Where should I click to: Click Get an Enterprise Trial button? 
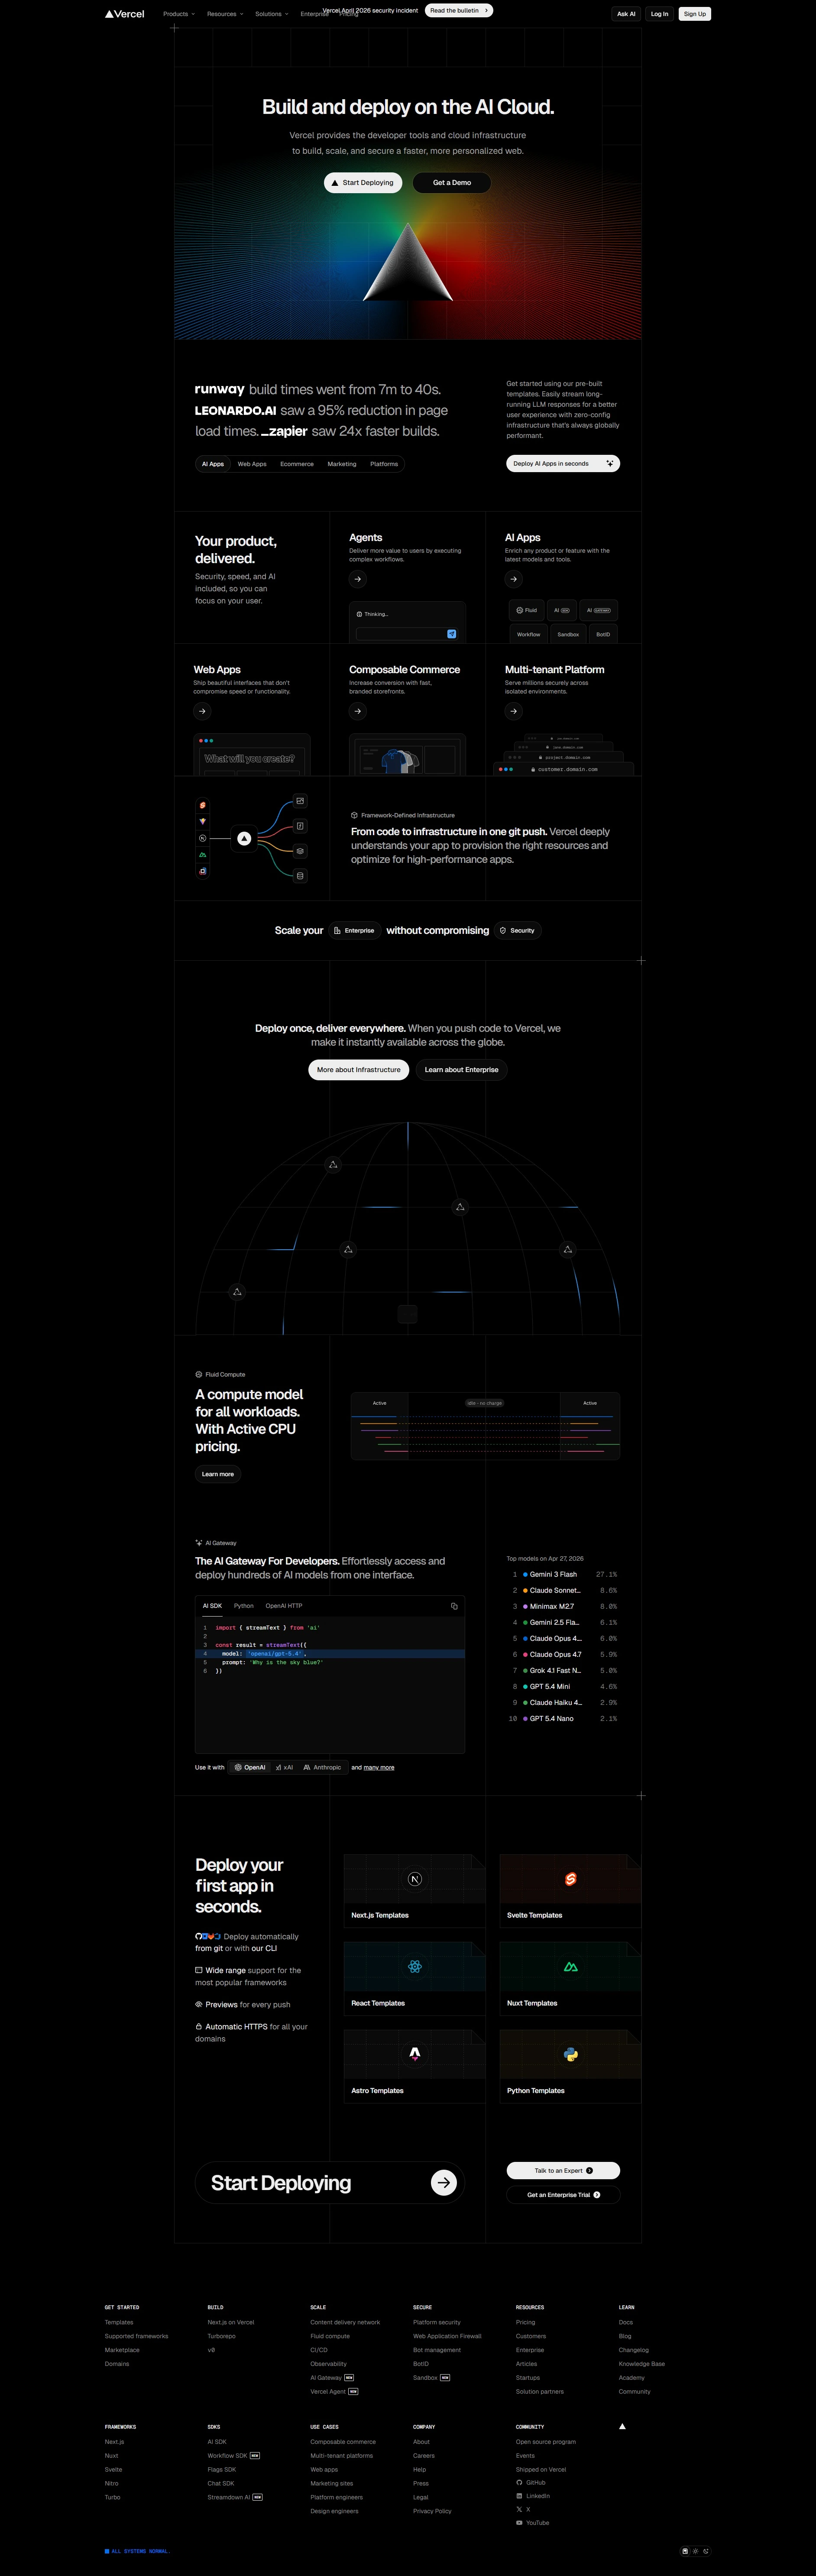pos(563,2195)
